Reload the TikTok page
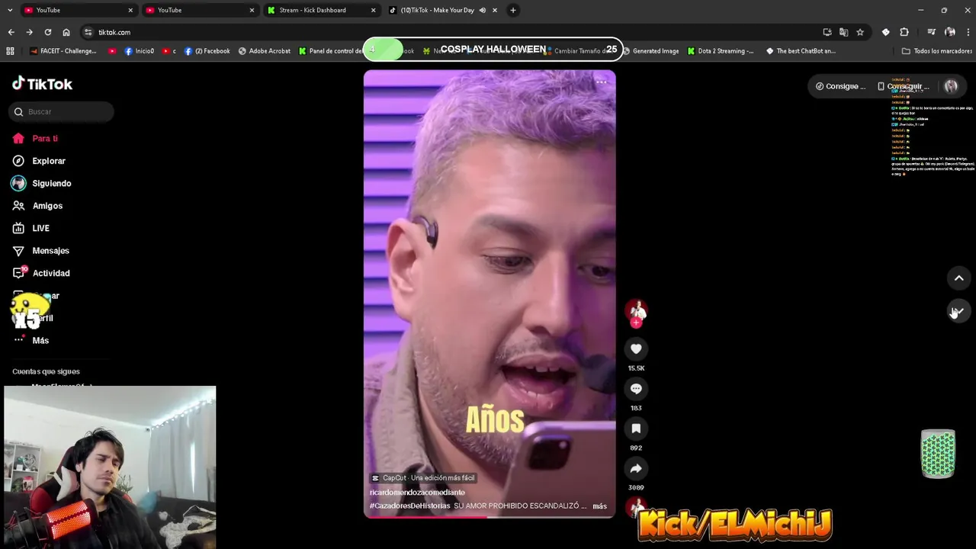 (x=48, y=32)
